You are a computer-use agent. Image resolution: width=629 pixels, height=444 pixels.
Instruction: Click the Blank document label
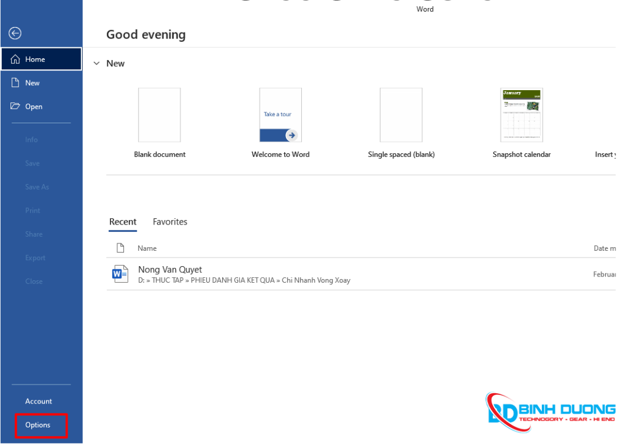coord(160,155)
